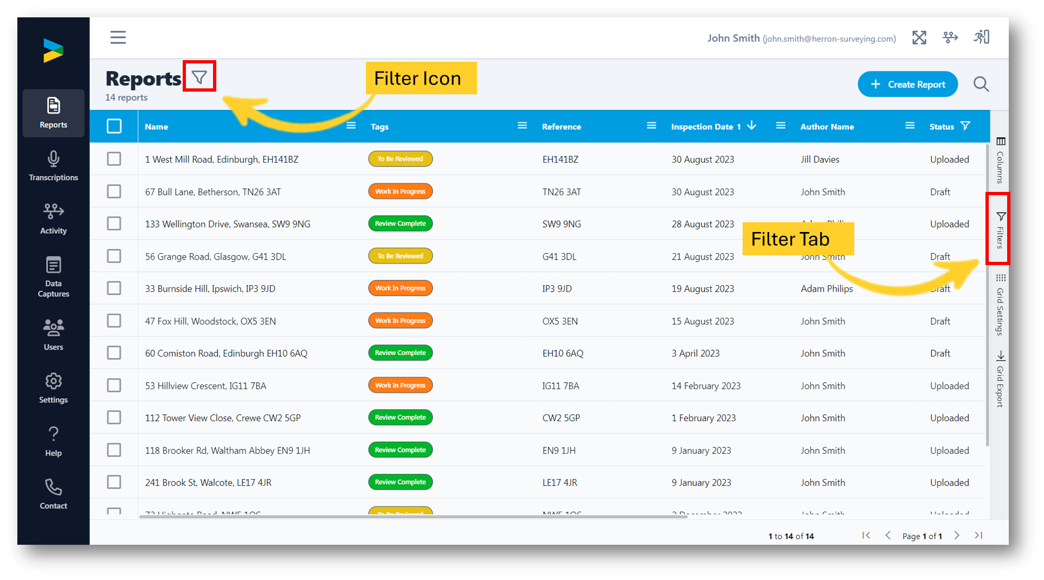This screenshot has height=580, width=1044.
Task: Open the hamburger navigation menu
Action: (x=118, y=37)
